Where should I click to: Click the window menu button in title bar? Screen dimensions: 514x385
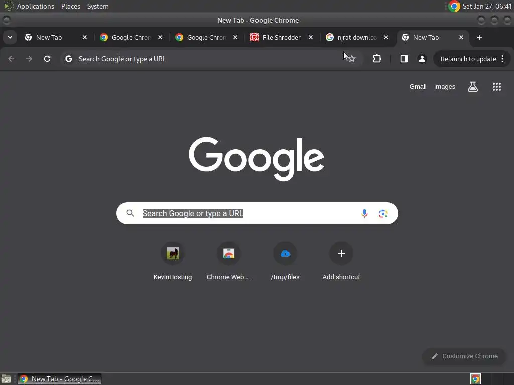tap(6, 20)
